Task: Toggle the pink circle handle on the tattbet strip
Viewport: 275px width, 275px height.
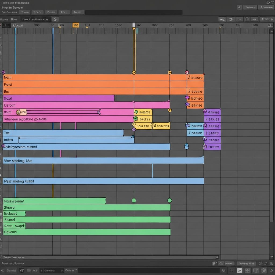Action: (3, 146)
